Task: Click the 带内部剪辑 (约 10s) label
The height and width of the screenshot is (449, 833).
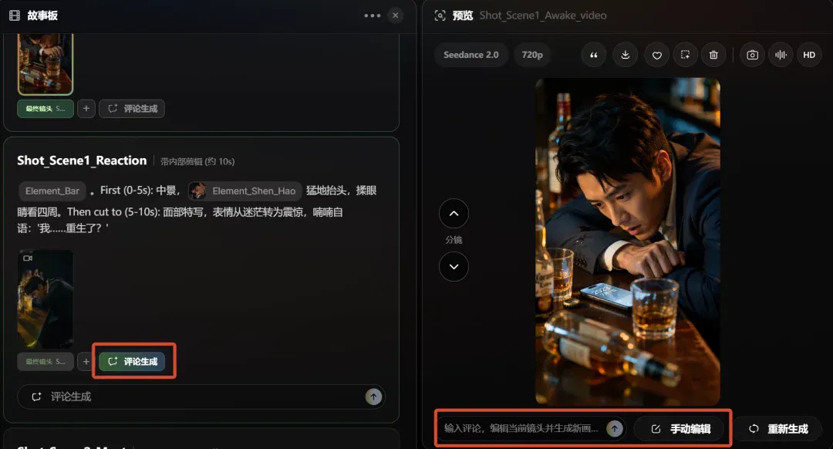Action: pyautogui.click(x=197, y=161)
